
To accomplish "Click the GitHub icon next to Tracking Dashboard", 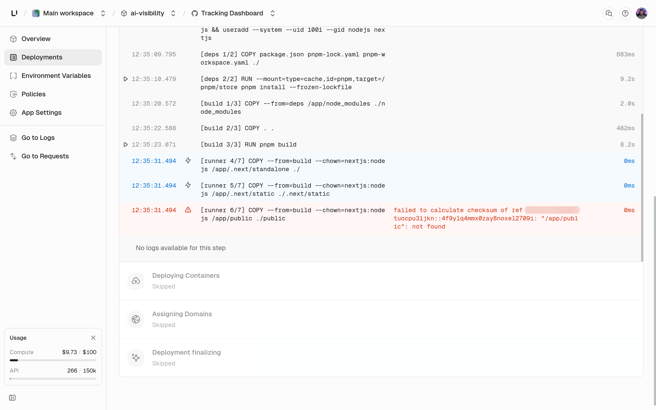I will click(x=194, y=13).
